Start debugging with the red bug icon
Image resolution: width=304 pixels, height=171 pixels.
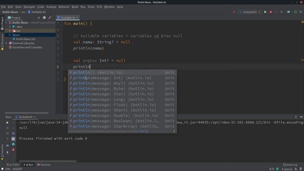pos(271,12)
